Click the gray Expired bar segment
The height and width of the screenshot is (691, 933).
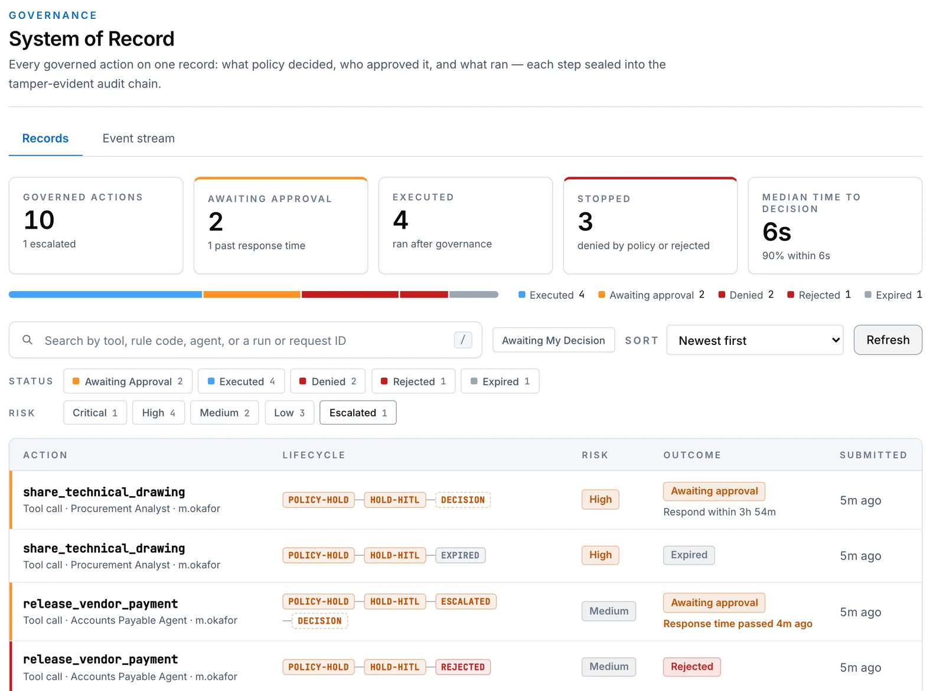pyautogui.click(x=474, y=294)
